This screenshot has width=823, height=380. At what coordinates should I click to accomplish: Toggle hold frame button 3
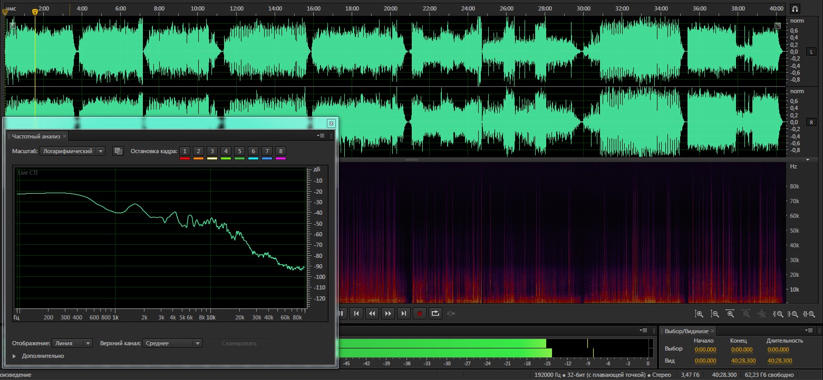212,151
